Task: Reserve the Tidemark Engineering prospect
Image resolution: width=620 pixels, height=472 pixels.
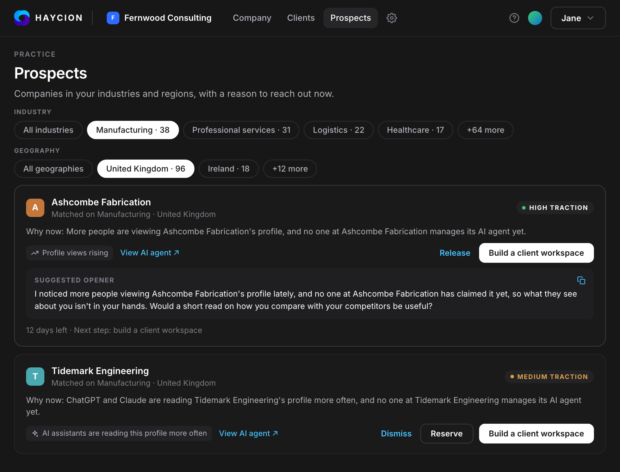Action: click(447, 434)
